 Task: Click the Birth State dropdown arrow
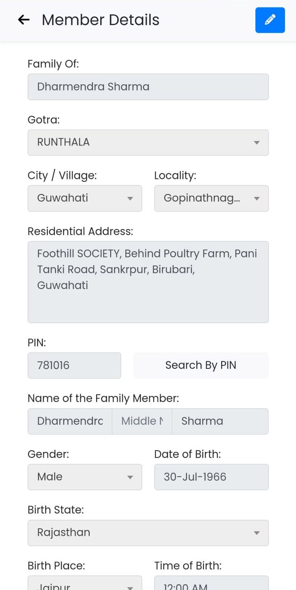[257, 533]
